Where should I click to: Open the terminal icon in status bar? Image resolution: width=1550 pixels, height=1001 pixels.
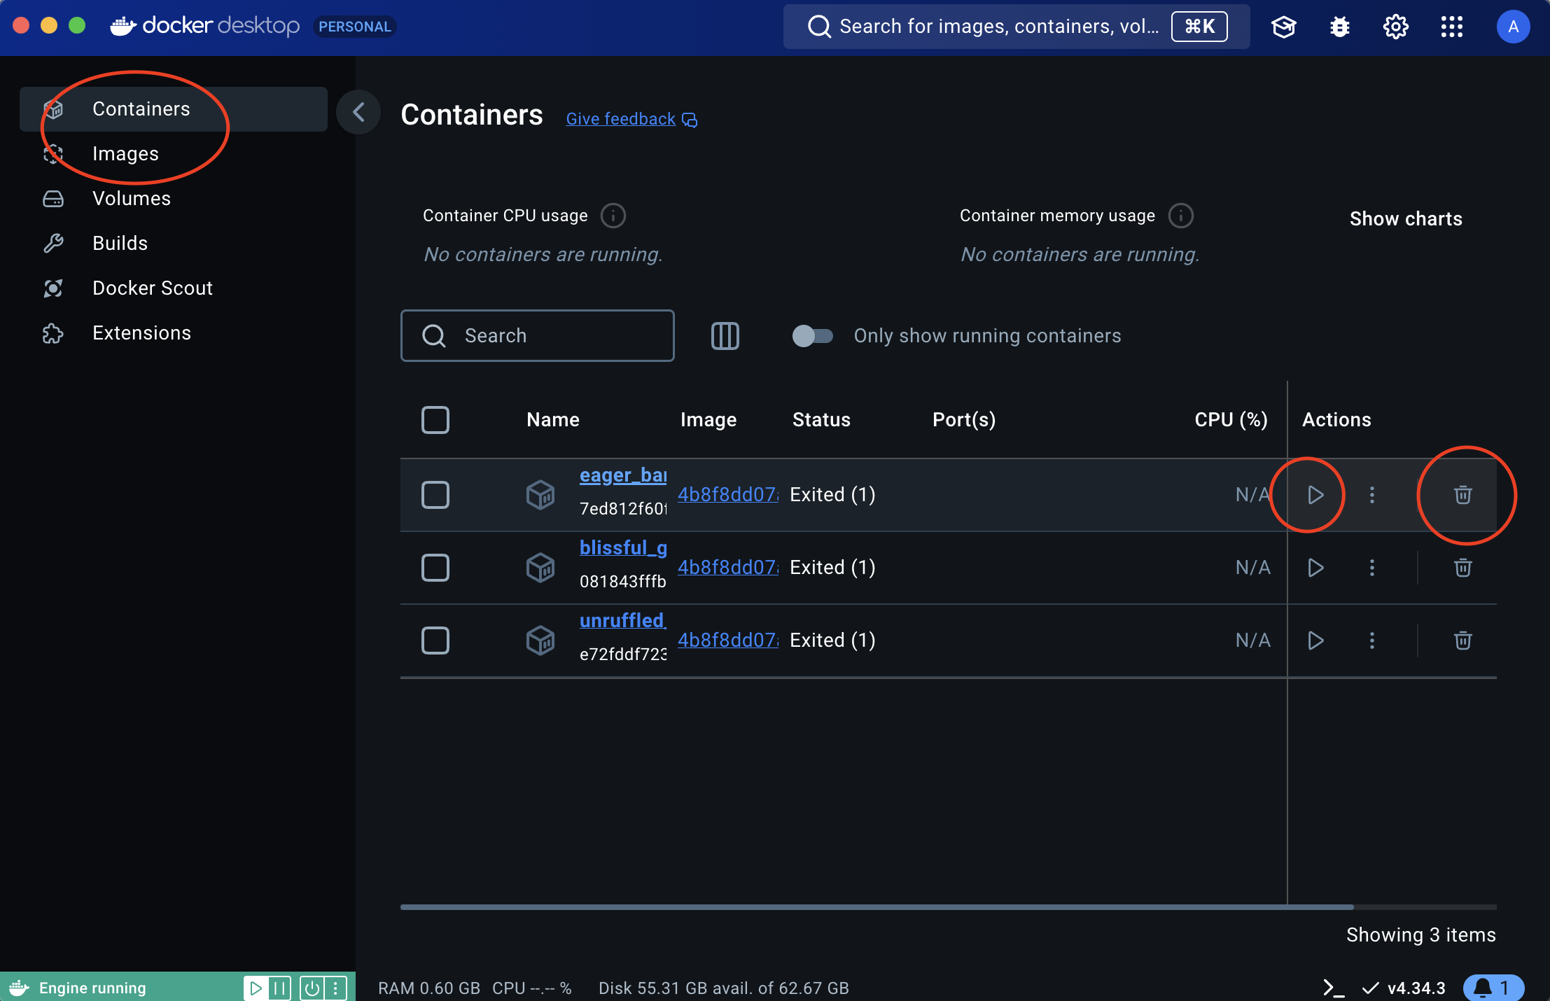pyautogui.click(x=1333, y=988)
